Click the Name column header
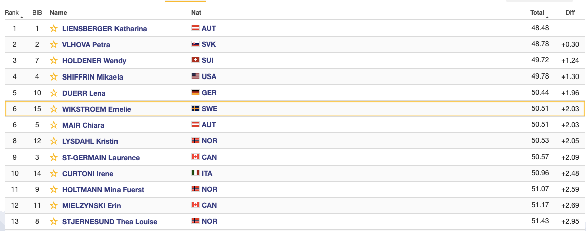This screenshot has height=231, width=586. pos(58,13)
